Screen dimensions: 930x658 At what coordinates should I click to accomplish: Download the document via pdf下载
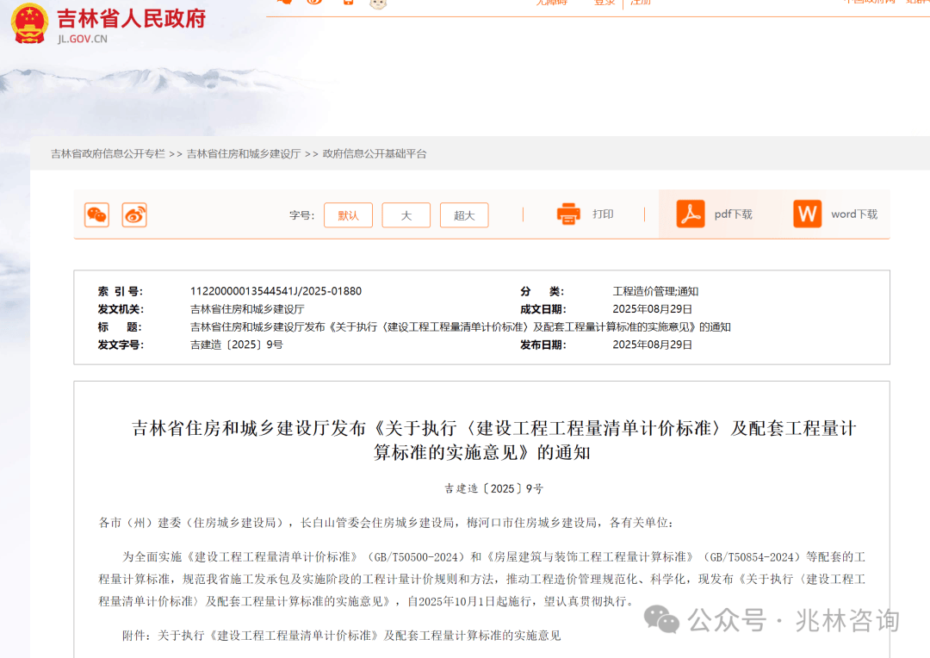[x=733, y=214]
